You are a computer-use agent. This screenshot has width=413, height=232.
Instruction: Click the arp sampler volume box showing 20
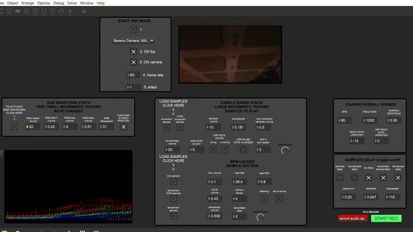coord(172,150)
